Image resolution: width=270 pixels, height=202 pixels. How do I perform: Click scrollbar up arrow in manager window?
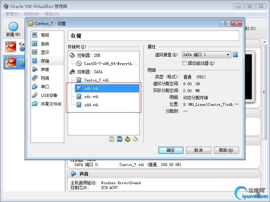(264, 42)
